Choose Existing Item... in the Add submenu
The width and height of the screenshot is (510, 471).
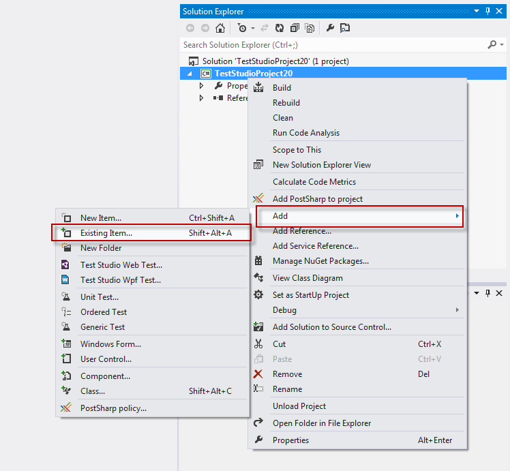(151, 232)
